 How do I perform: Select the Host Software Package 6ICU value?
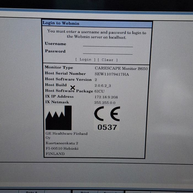pyautogui.click(x=99, y=91)
